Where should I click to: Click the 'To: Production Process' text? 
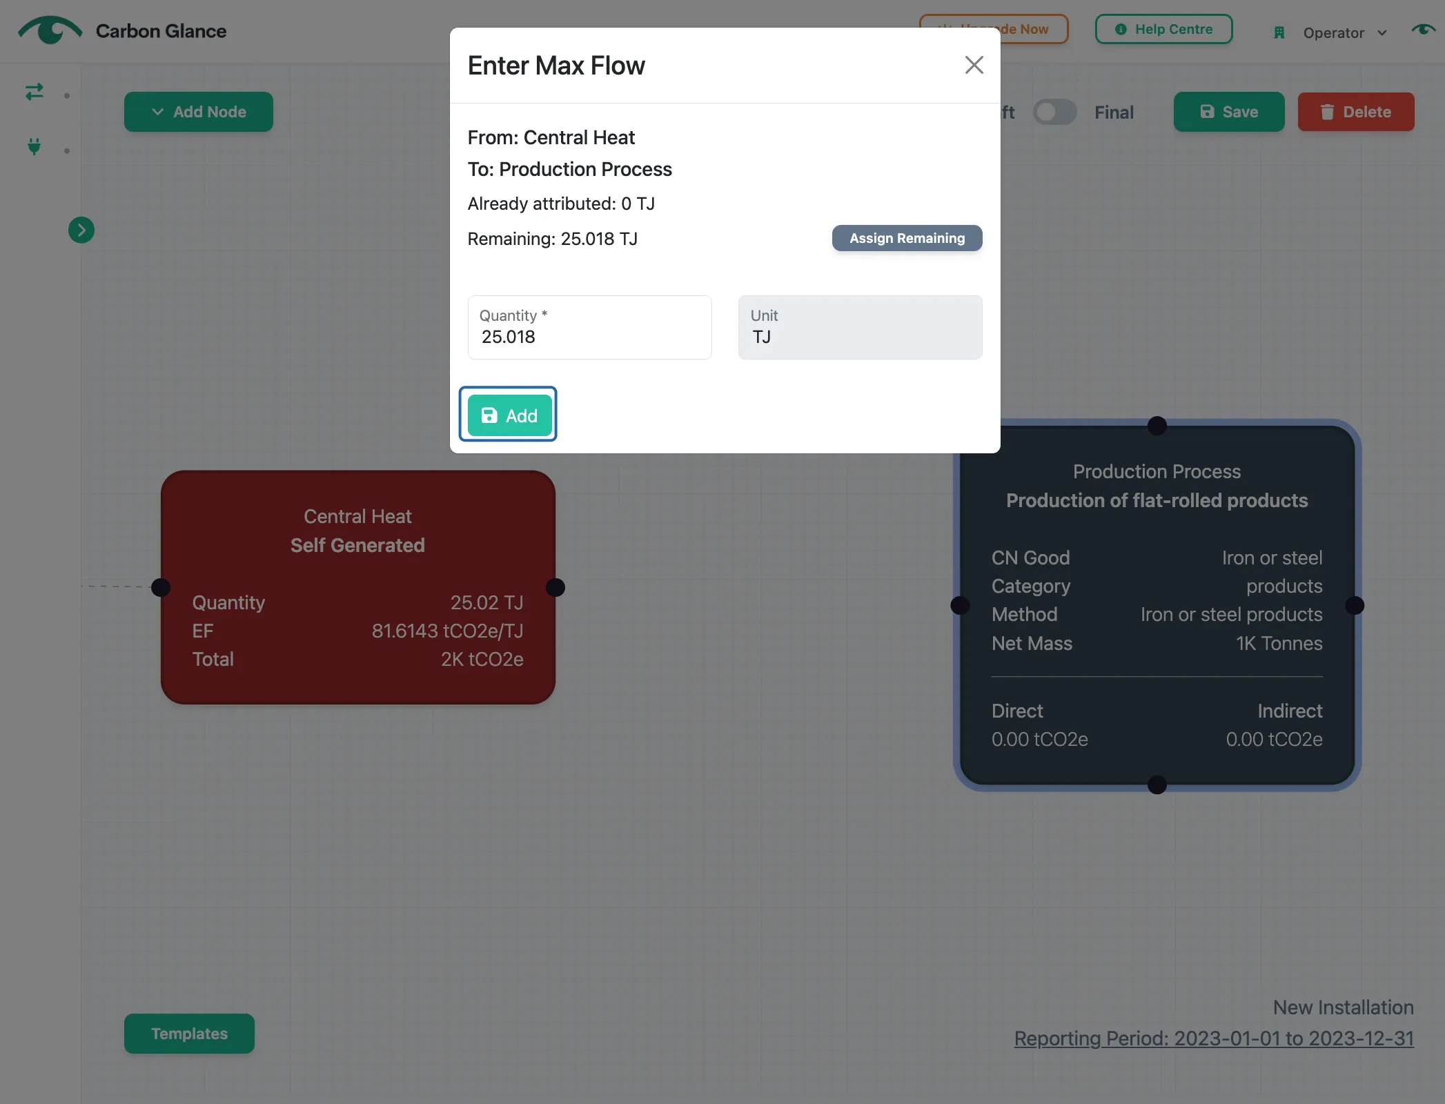569,169
